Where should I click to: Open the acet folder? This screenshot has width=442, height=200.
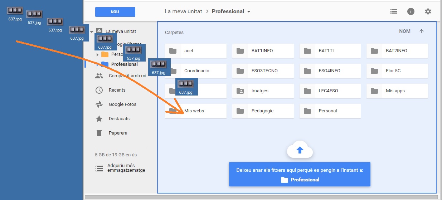click(196, 51)
